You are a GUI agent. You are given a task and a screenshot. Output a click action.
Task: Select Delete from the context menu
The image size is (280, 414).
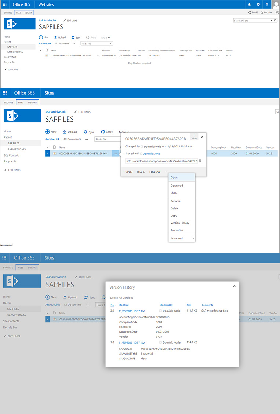coord(182,208)
